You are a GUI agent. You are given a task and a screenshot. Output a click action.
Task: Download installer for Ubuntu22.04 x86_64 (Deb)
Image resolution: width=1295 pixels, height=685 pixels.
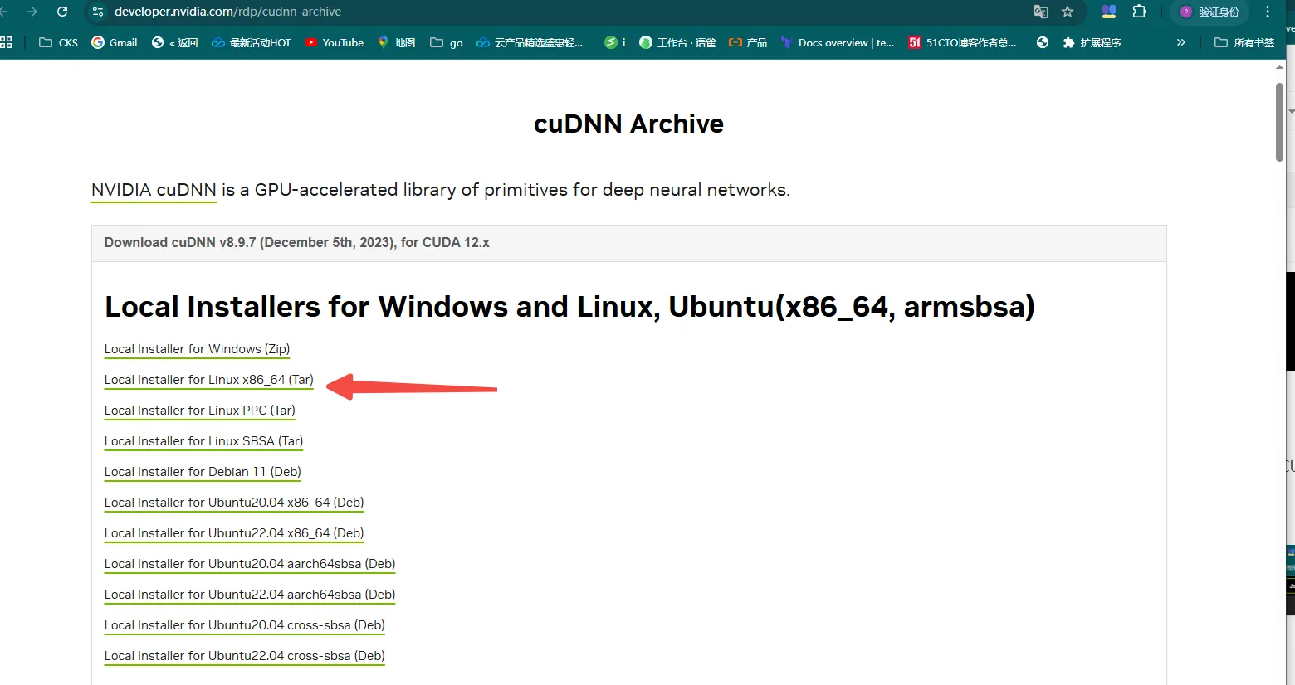[234, 533]
